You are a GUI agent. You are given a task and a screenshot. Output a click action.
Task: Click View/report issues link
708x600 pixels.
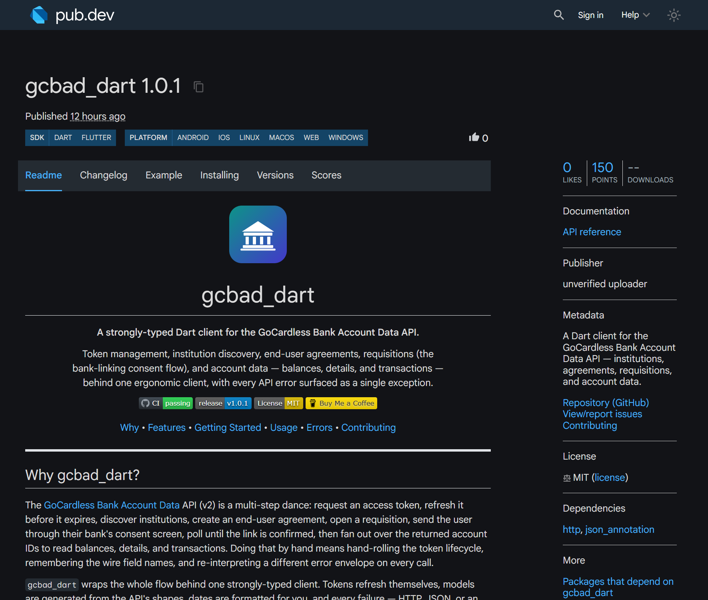(x=602, y=414)
